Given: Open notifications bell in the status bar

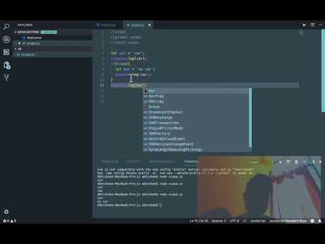Looking at the screenshot, I should pyautogui.click(x=320, y=221).
